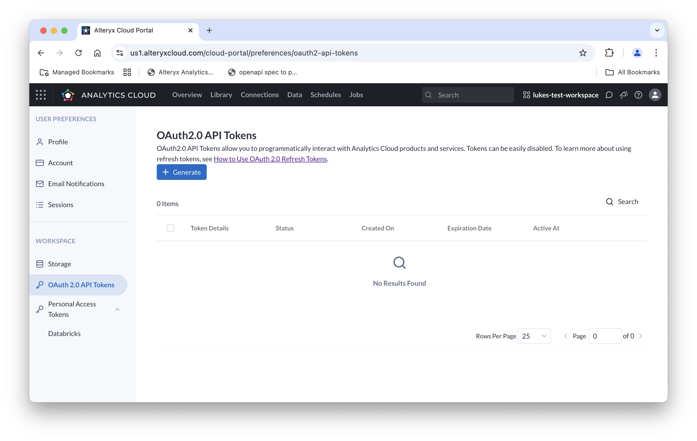The width and height of the screenshot is (697, 441).
Task: Click the Storage database icon
Action: tap(40, 264)
